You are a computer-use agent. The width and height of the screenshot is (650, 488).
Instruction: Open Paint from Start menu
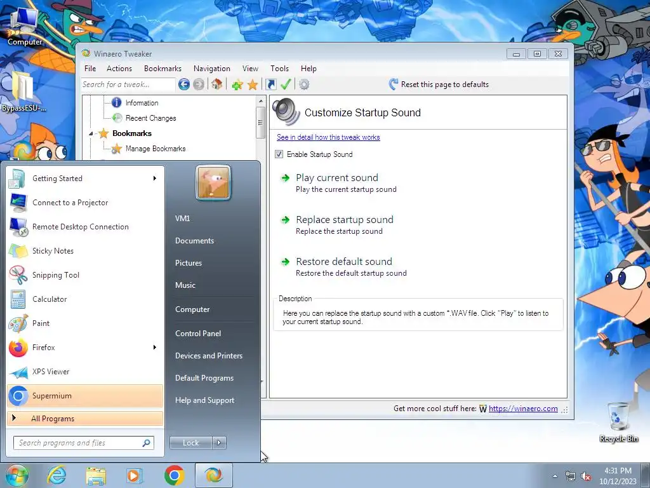coord(85,323)
